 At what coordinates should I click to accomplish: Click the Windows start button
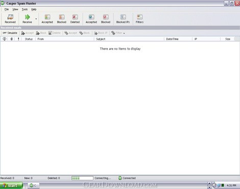pyautogui.click(x=11, y=185)
